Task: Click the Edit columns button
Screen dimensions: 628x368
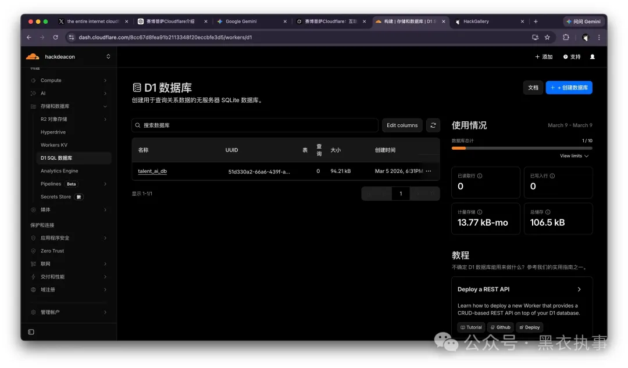Action: [x=402, y=125]
